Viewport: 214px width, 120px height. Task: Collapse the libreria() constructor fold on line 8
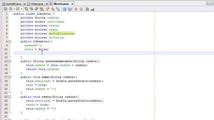(10, 41)
